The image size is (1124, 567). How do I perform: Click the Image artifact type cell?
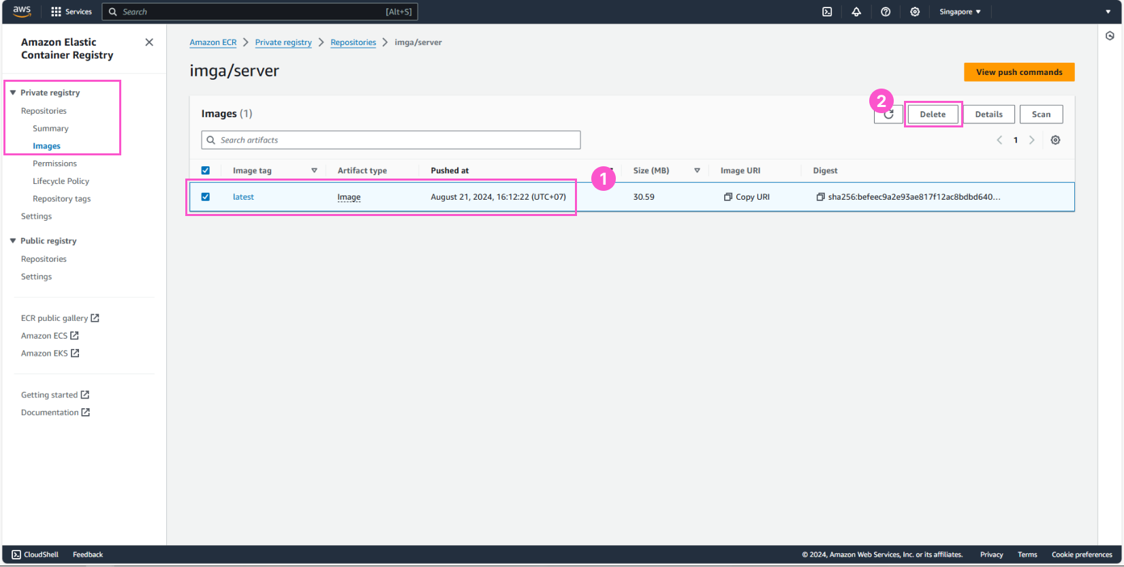[x=349, y=197]
